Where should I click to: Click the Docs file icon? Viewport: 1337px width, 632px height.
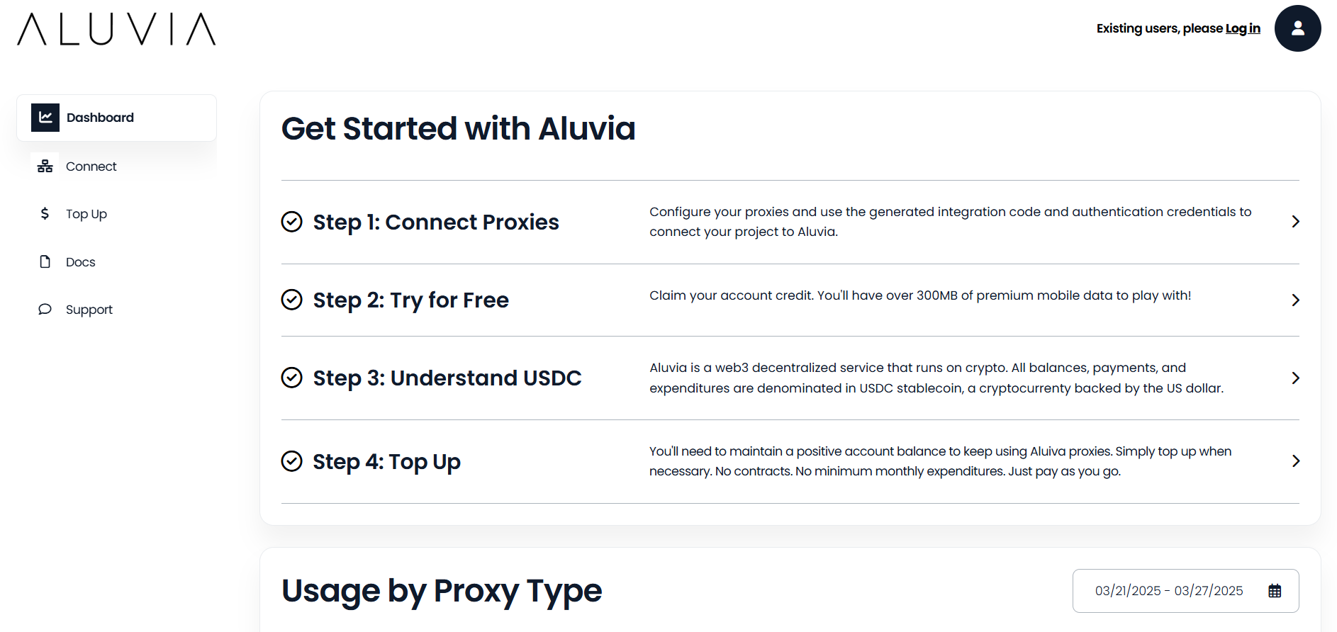45,262
